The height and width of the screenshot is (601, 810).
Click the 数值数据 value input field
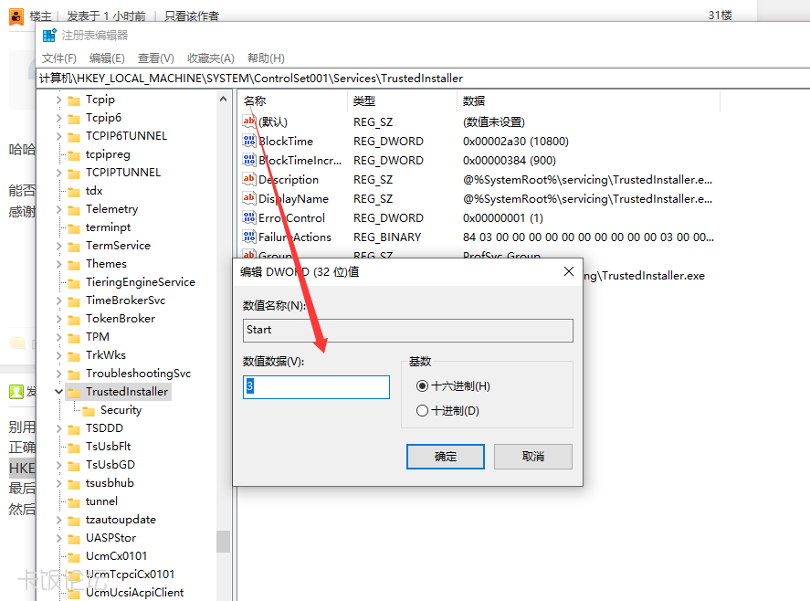[x=316, y=387]
